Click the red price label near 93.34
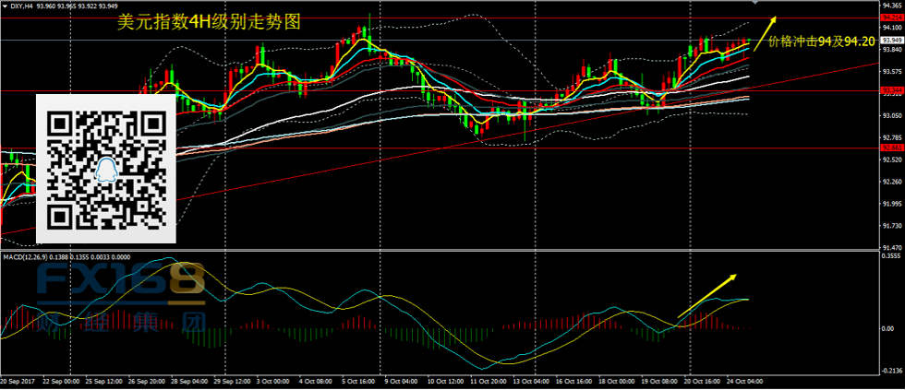 [891, 90]
